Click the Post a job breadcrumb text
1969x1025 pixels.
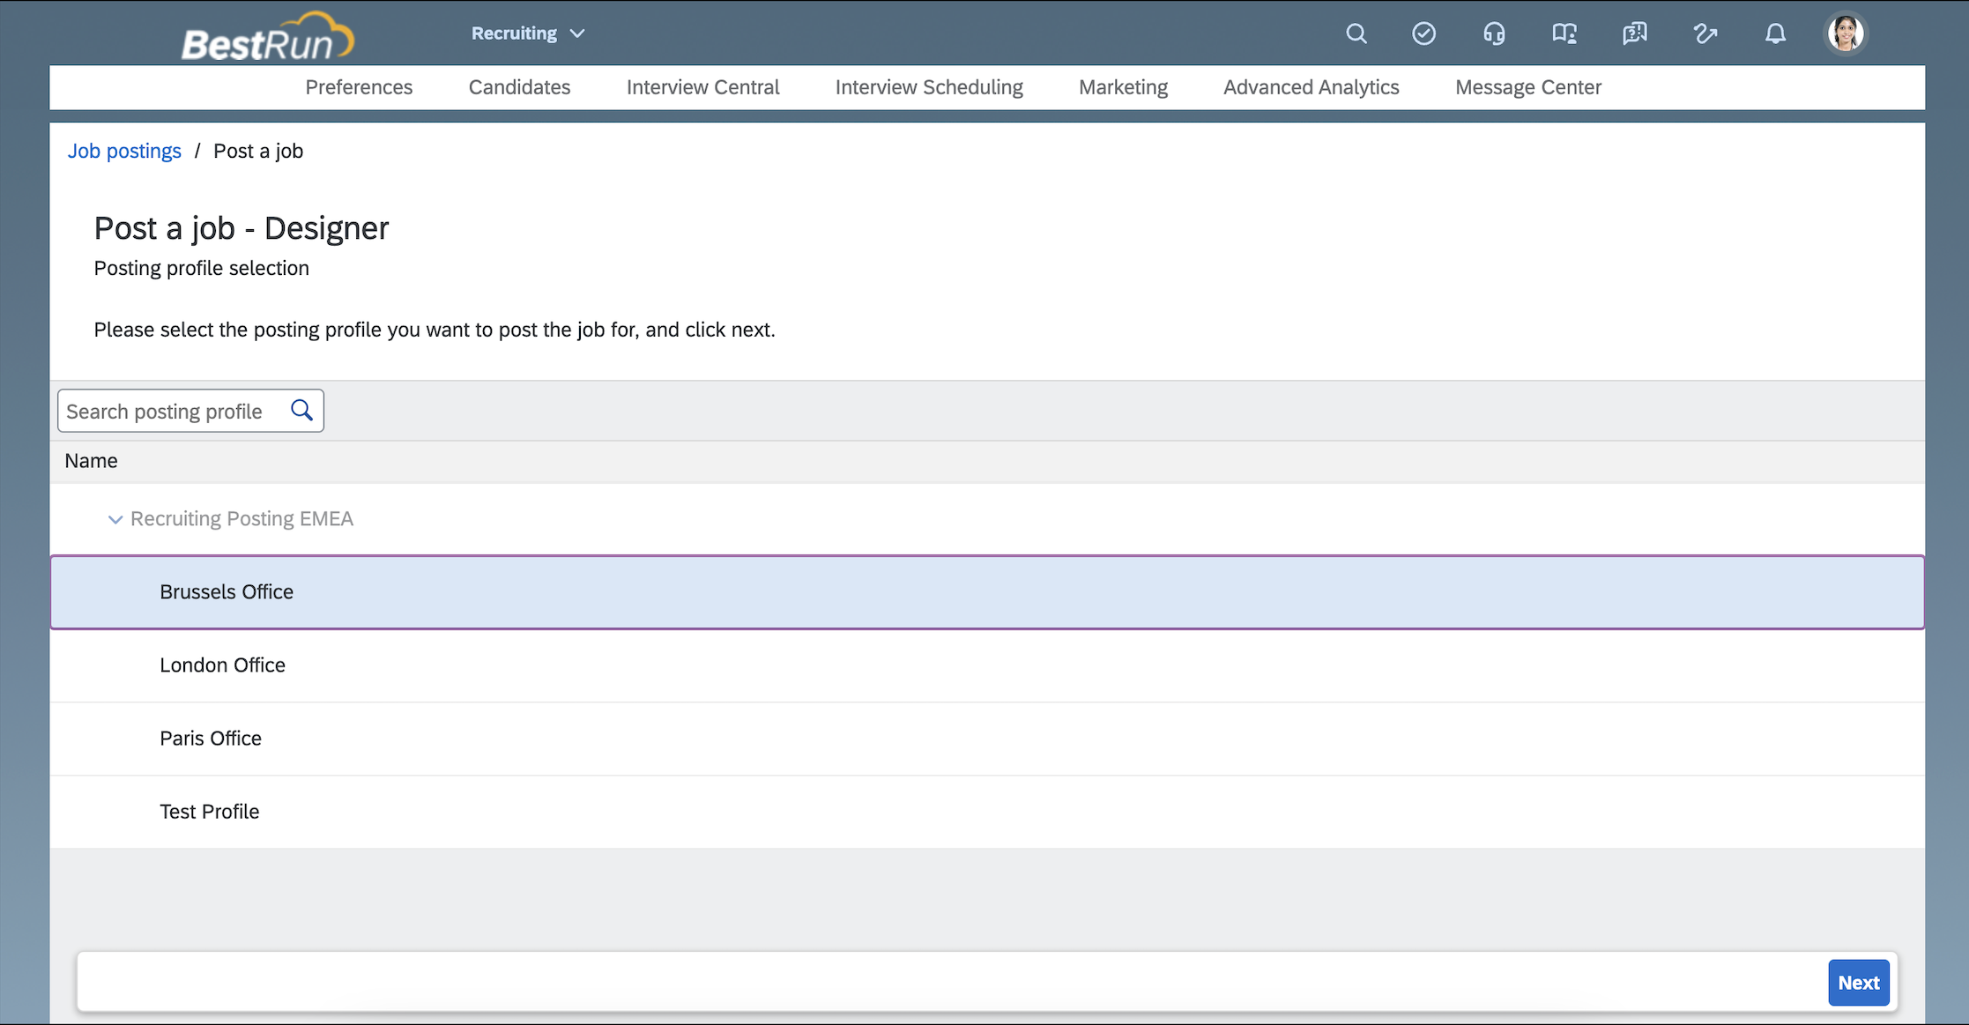(258, 151)
